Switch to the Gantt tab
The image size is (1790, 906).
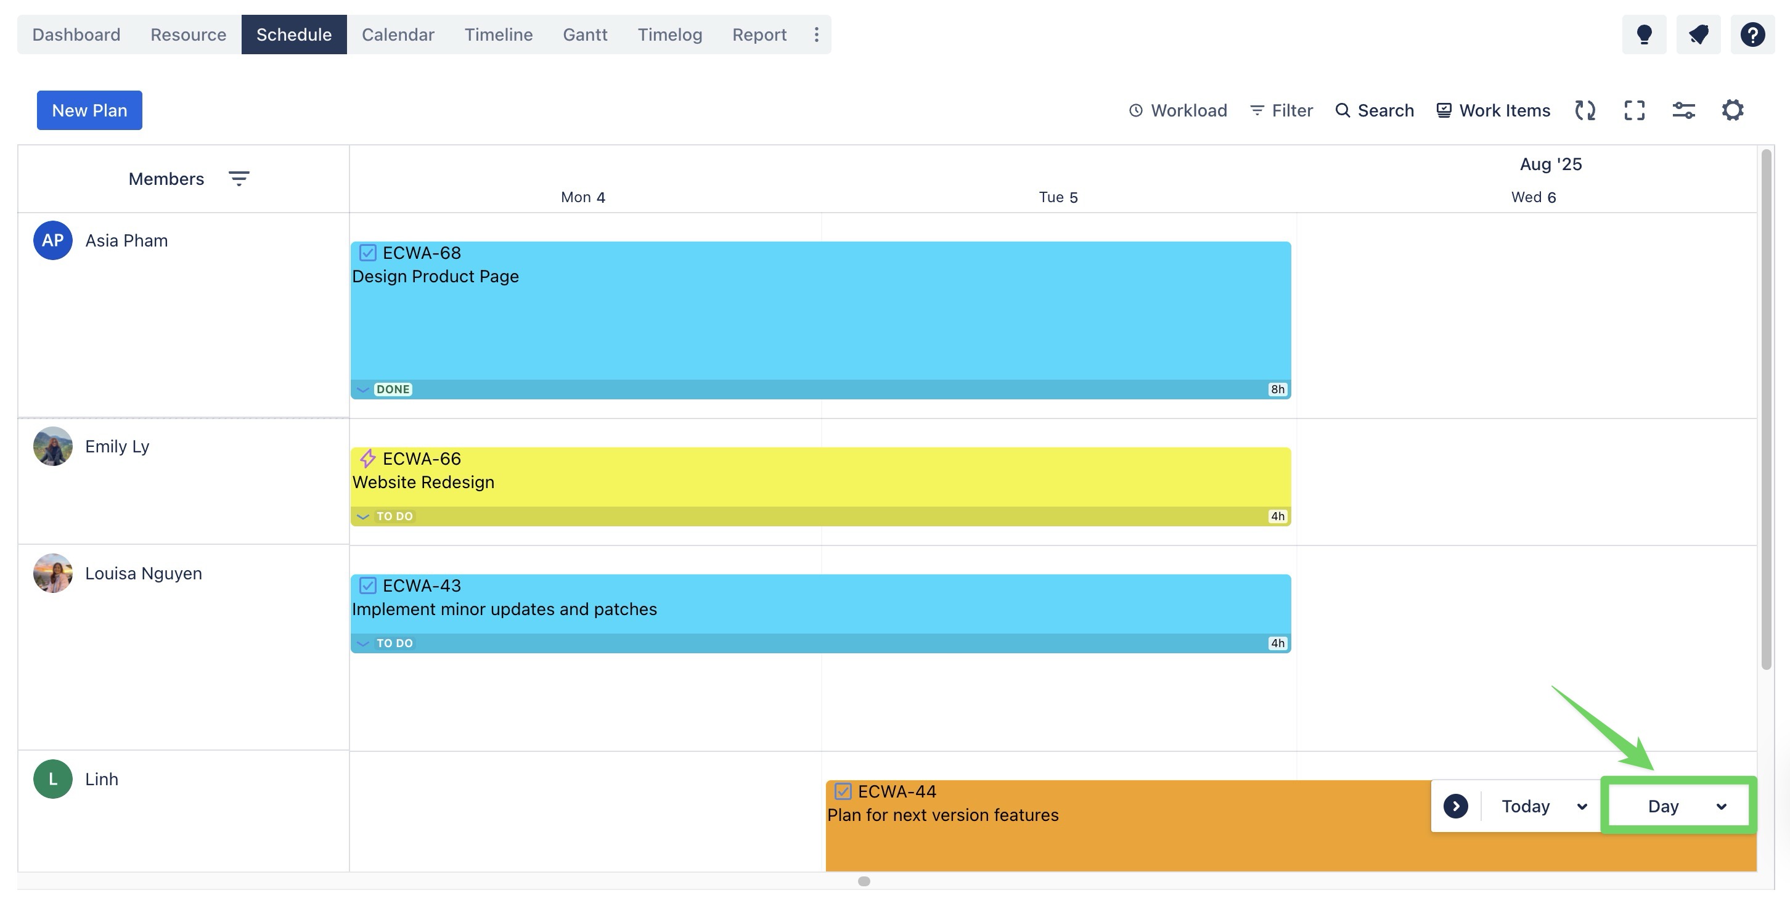584,34
